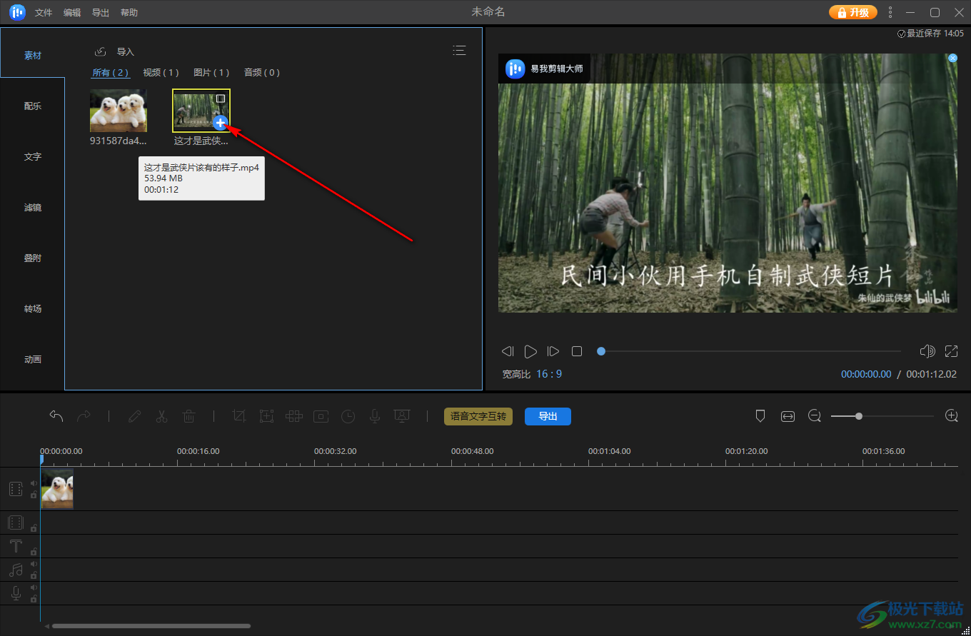Click the overlay video track icon
The height and width of the screenshot is (636, 971).
click(16, 523)
